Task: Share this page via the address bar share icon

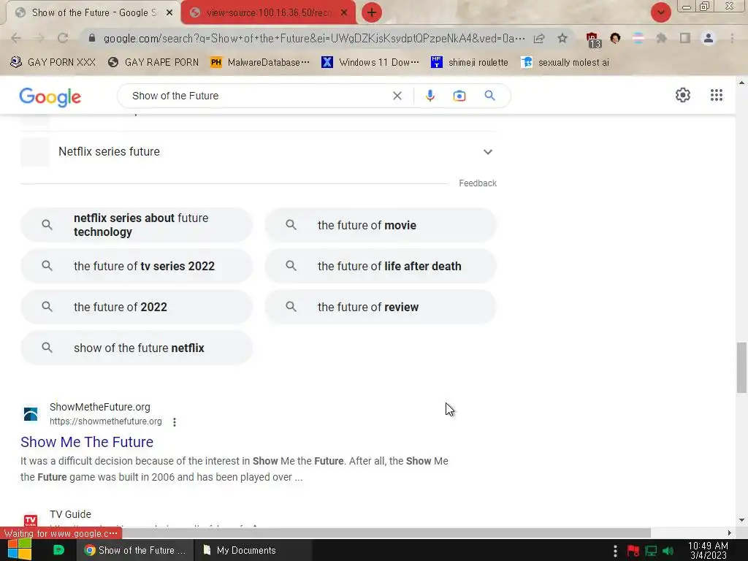Action: click(539, 38)
